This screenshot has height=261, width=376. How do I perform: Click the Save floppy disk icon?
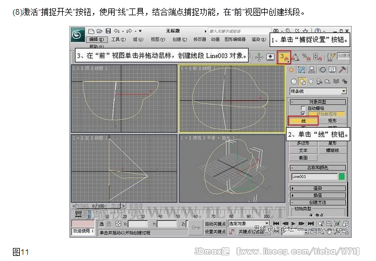[108, 31]
